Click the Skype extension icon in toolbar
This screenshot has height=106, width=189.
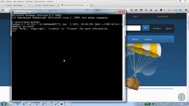point(180,10)
